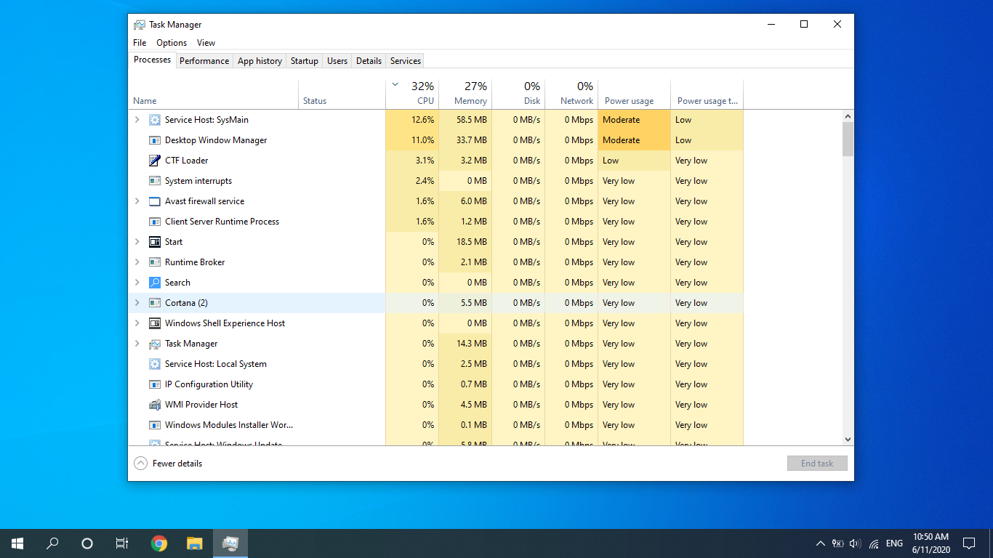
Task: Expand the Service Host: SysMain group
Action: [x=137, y=120]
